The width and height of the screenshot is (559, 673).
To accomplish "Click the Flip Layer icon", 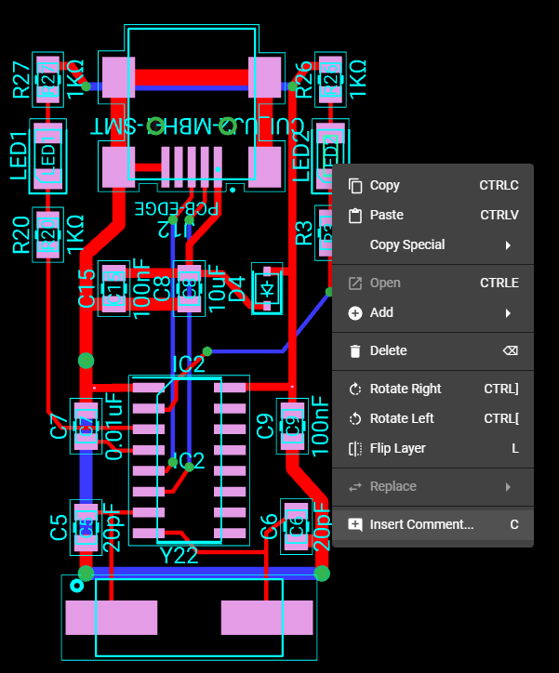I will [355, 448].
